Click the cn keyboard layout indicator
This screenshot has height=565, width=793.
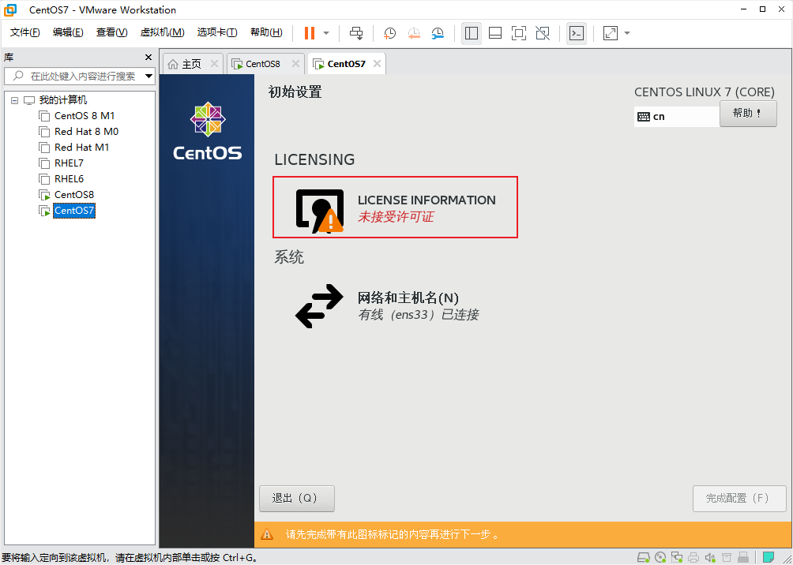tap(676, 116)
